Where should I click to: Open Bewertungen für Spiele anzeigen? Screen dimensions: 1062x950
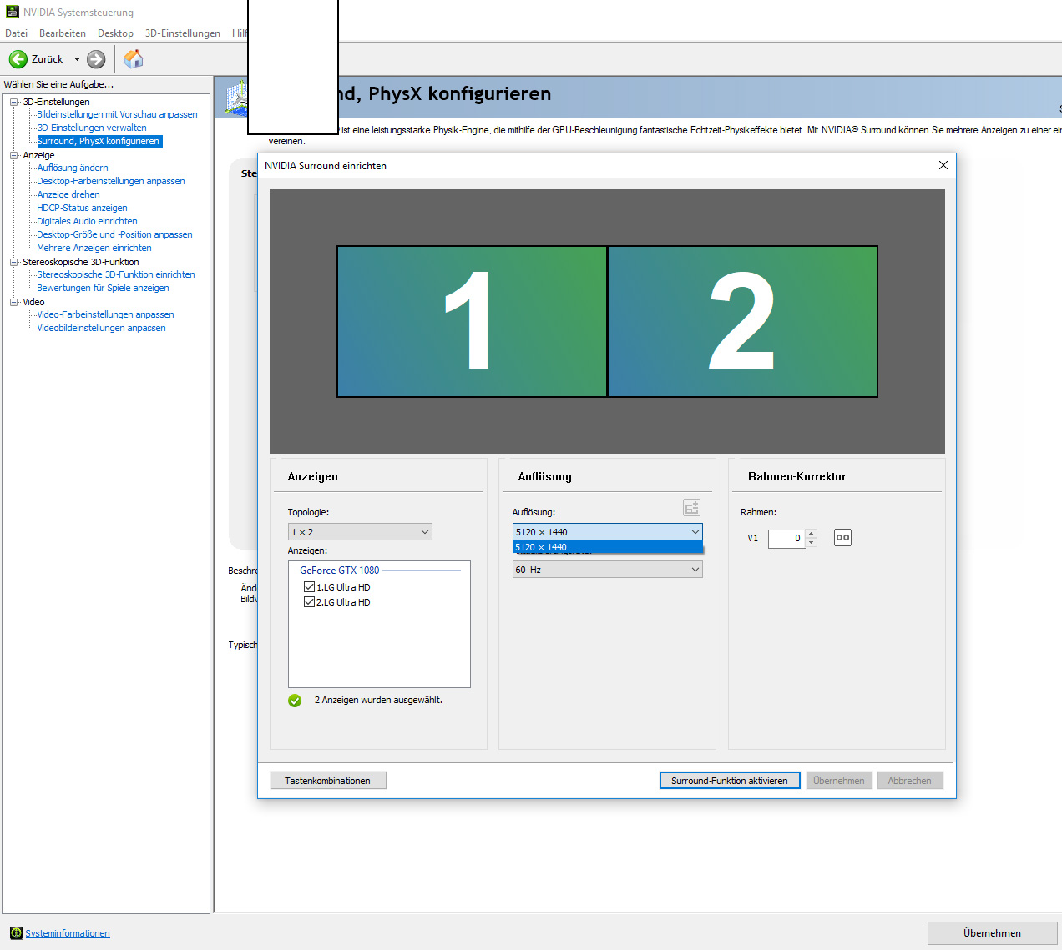[103, 288]
